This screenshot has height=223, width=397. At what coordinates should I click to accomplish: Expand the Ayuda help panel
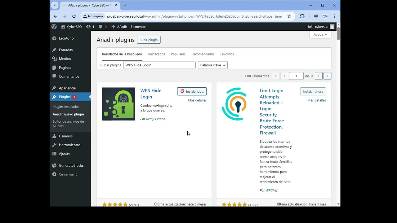coord(320,34)
